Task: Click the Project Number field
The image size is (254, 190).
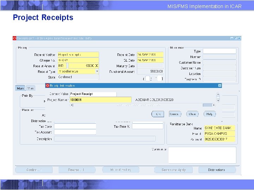Action: [101, 100]
